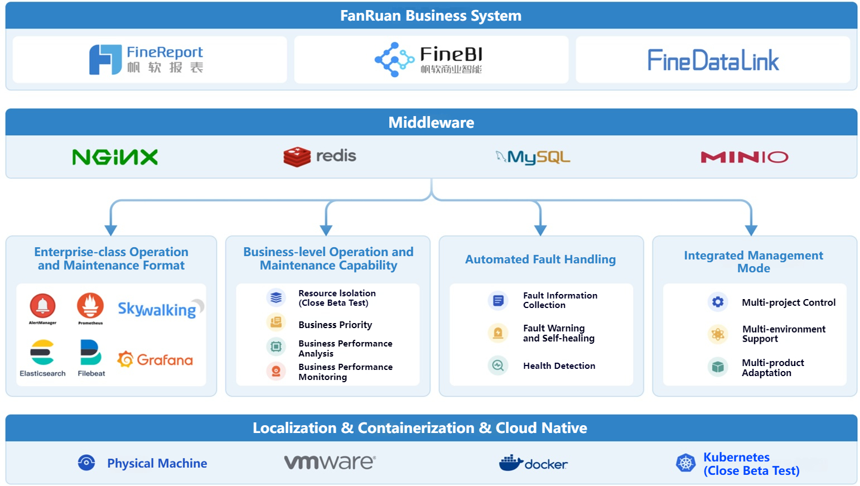Select the vmware logo

[x=330, y=462]
